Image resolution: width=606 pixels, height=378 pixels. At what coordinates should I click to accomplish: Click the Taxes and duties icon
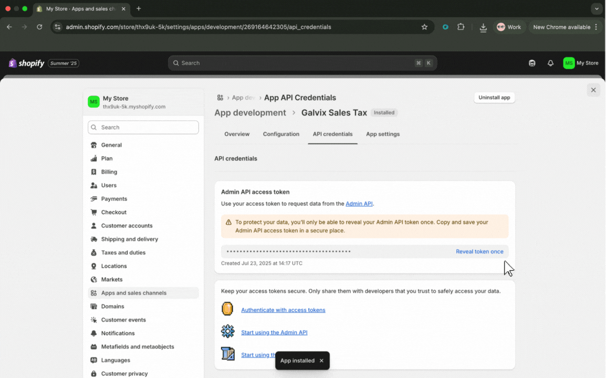tap(93, 253)
